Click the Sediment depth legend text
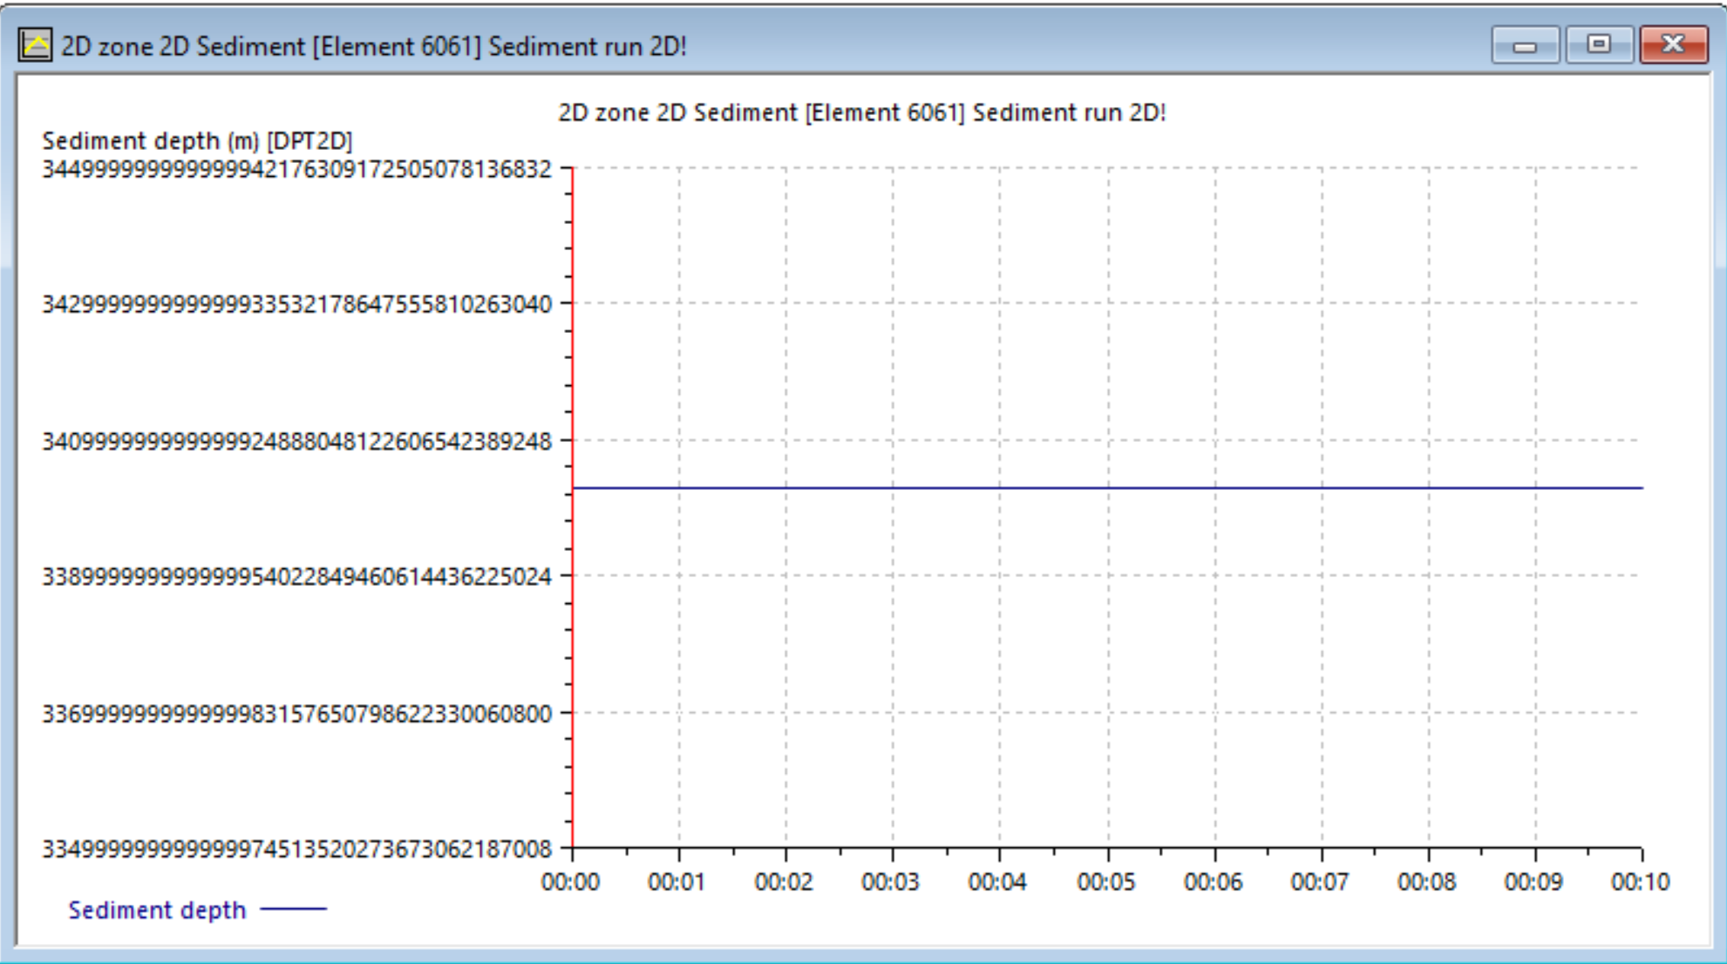 pos(157,911)
